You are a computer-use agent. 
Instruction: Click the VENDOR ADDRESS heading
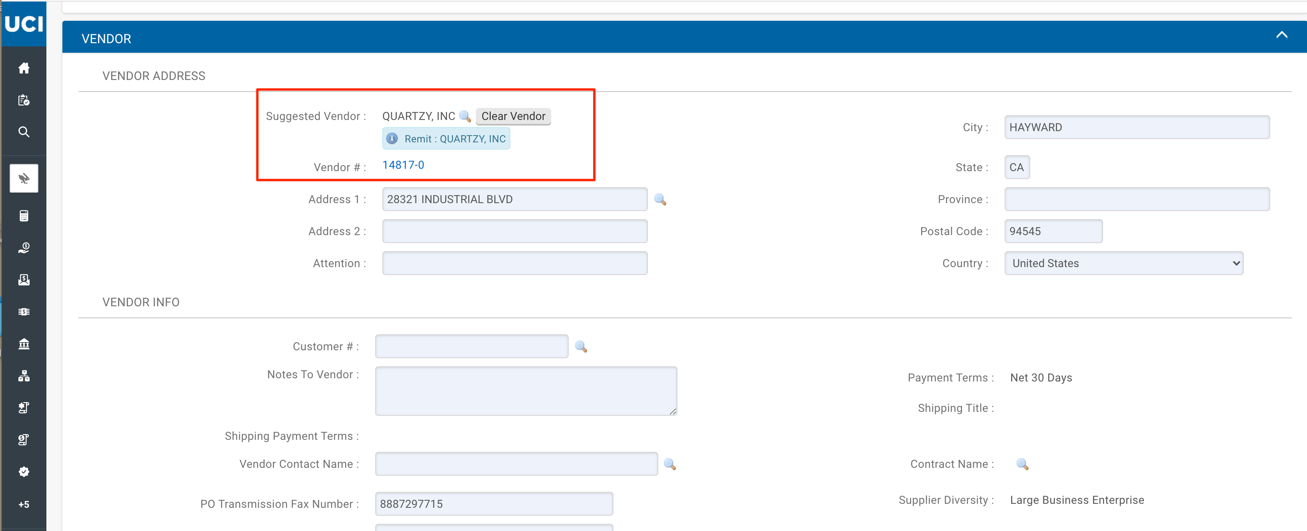(154, 76)
